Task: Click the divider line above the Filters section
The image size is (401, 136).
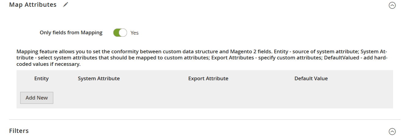Action: coord(204,119)
